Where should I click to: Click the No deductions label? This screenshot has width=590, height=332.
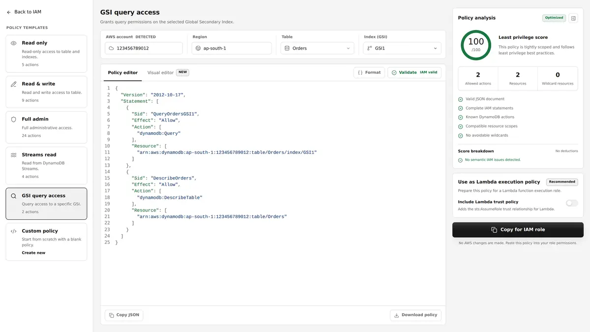[x=566, y=151]
